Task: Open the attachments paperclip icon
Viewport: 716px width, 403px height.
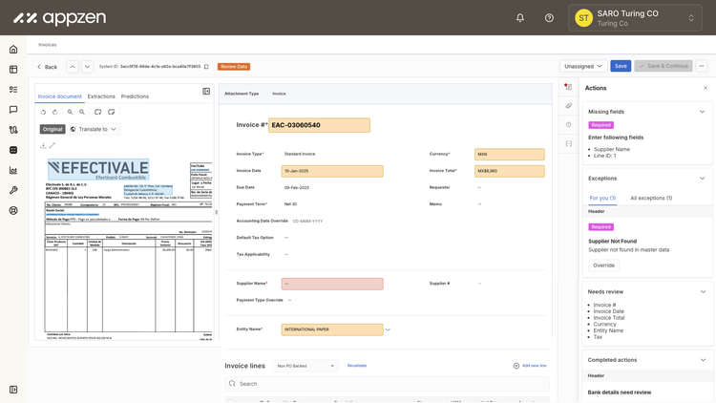Action: pyautogui.click(x=569, y=106)
